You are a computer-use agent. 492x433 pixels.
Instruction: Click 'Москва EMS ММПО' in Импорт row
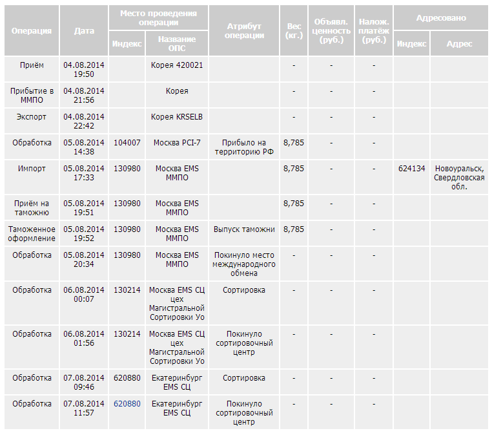(177, 173)
